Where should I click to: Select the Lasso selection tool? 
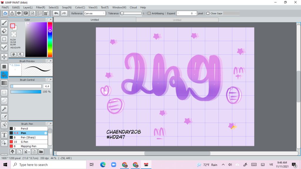click(x=4, y=101)
